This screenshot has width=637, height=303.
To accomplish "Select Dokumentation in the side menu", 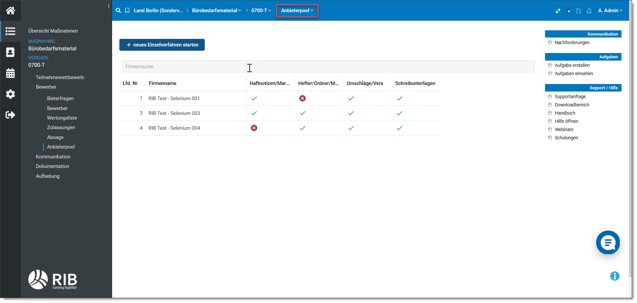I will tap(52, 166).
